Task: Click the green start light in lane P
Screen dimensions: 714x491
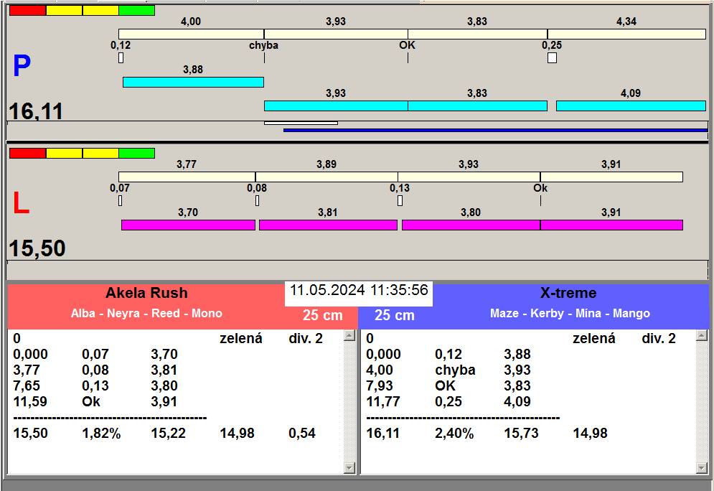Action: click(136, 11)
